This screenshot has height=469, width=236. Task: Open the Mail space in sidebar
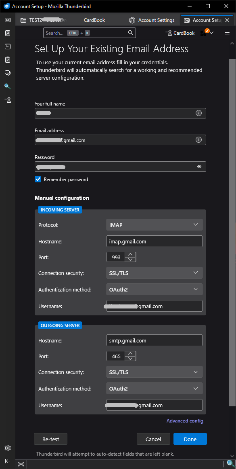(8, 20)
